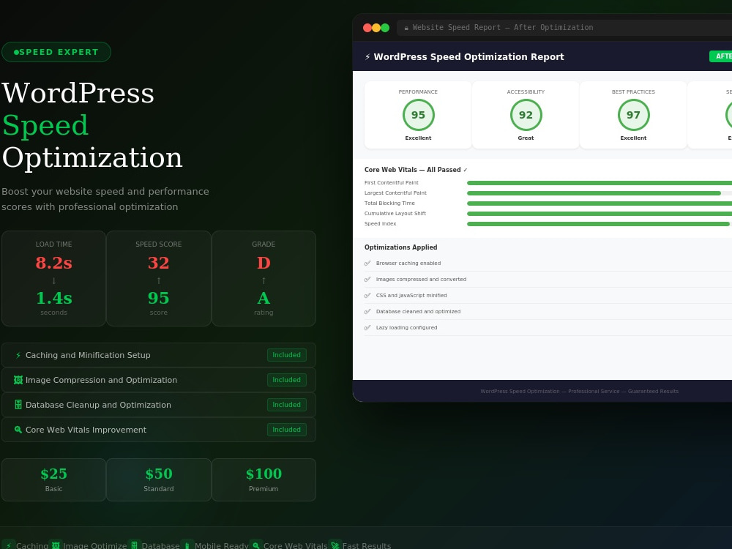
Task: Click the Performance 95 score circle
Action: click(418, 115)
